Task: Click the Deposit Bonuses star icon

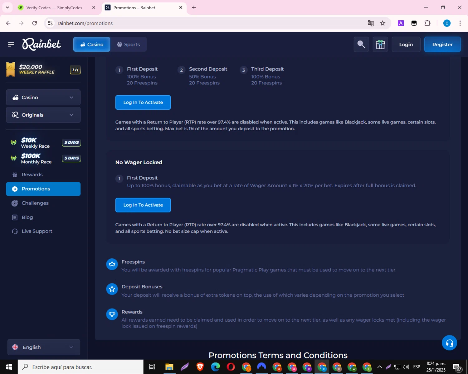Action: 112,289
